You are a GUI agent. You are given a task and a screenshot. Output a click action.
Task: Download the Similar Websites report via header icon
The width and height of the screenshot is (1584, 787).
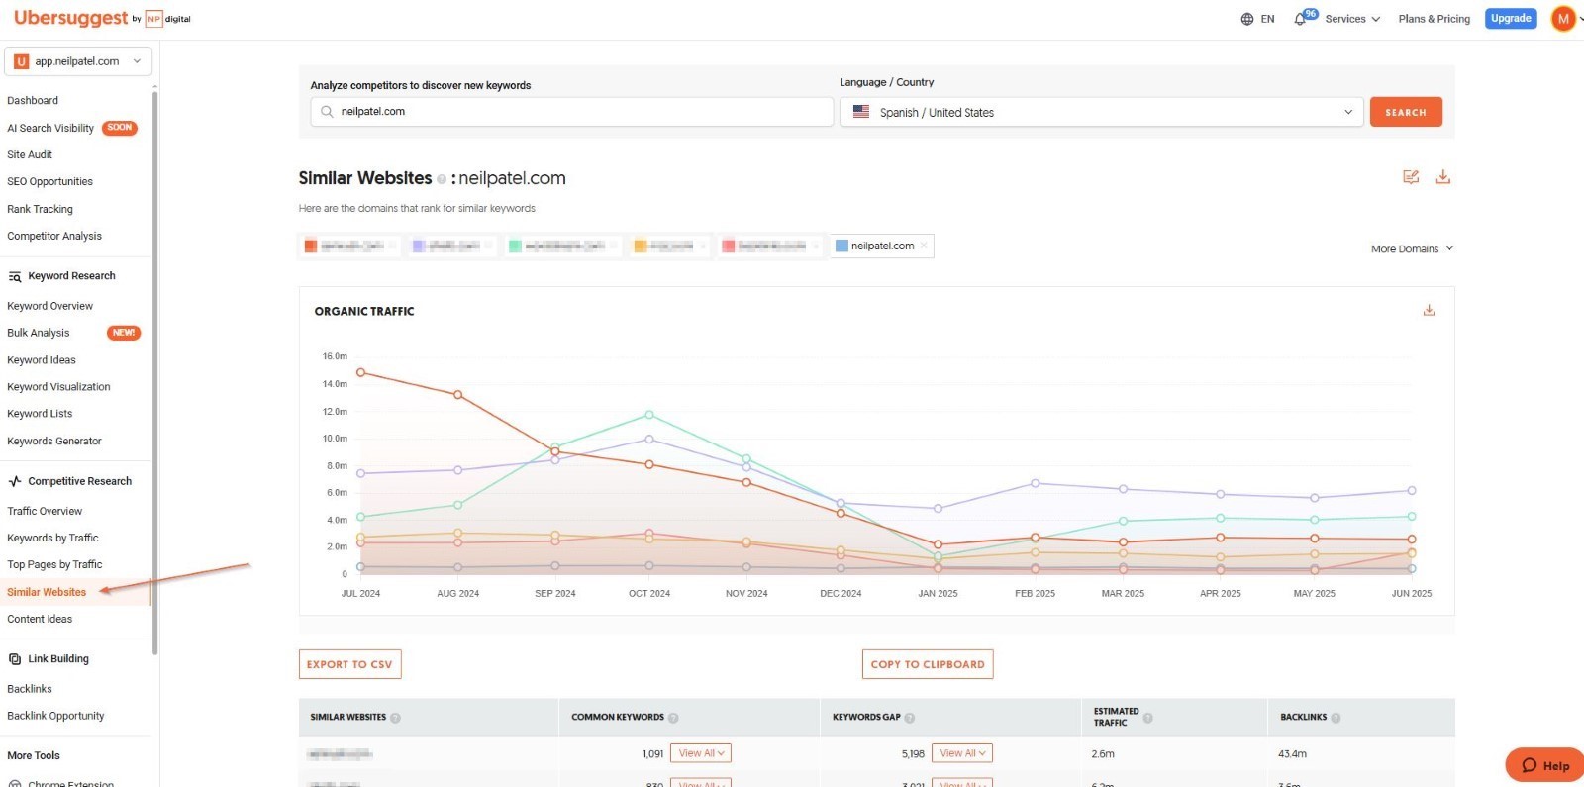(1443, 177)
